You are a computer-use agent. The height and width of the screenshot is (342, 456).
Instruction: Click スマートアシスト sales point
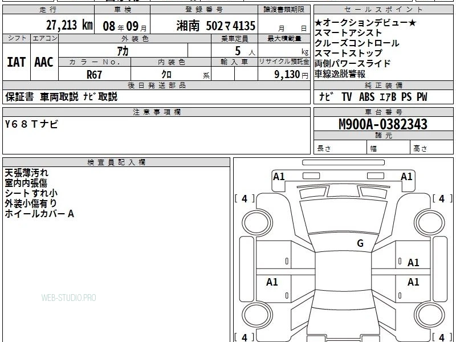(x=348, y=33)
